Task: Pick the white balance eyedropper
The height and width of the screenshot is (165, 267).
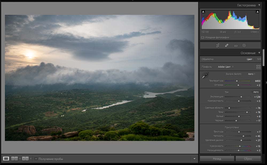Action: (205, 75)
